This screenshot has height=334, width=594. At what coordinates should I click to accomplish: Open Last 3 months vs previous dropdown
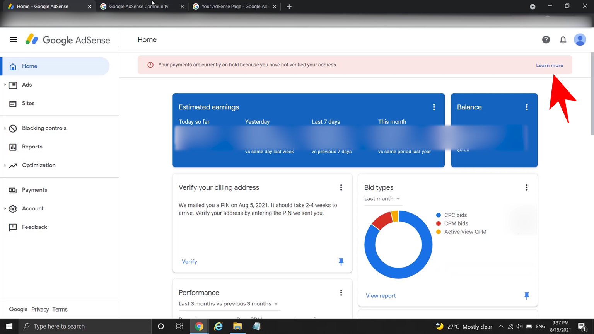click(x=229, y=304)
